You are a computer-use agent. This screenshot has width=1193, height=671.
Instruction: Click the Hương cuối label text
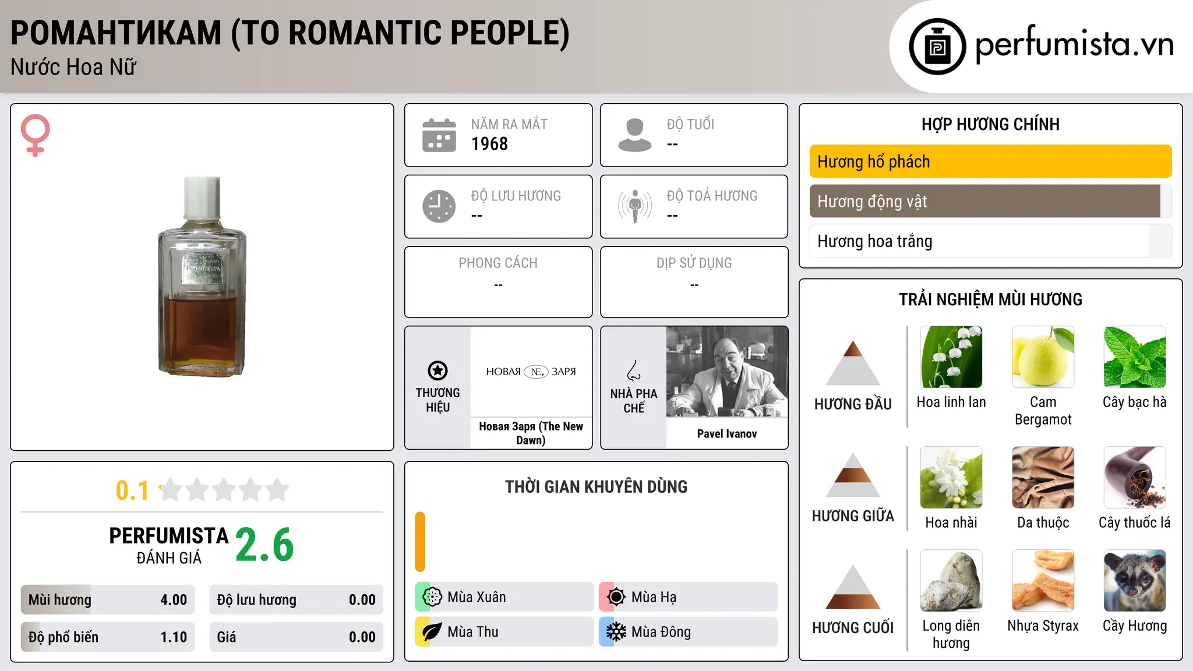(x=853, y=628)
